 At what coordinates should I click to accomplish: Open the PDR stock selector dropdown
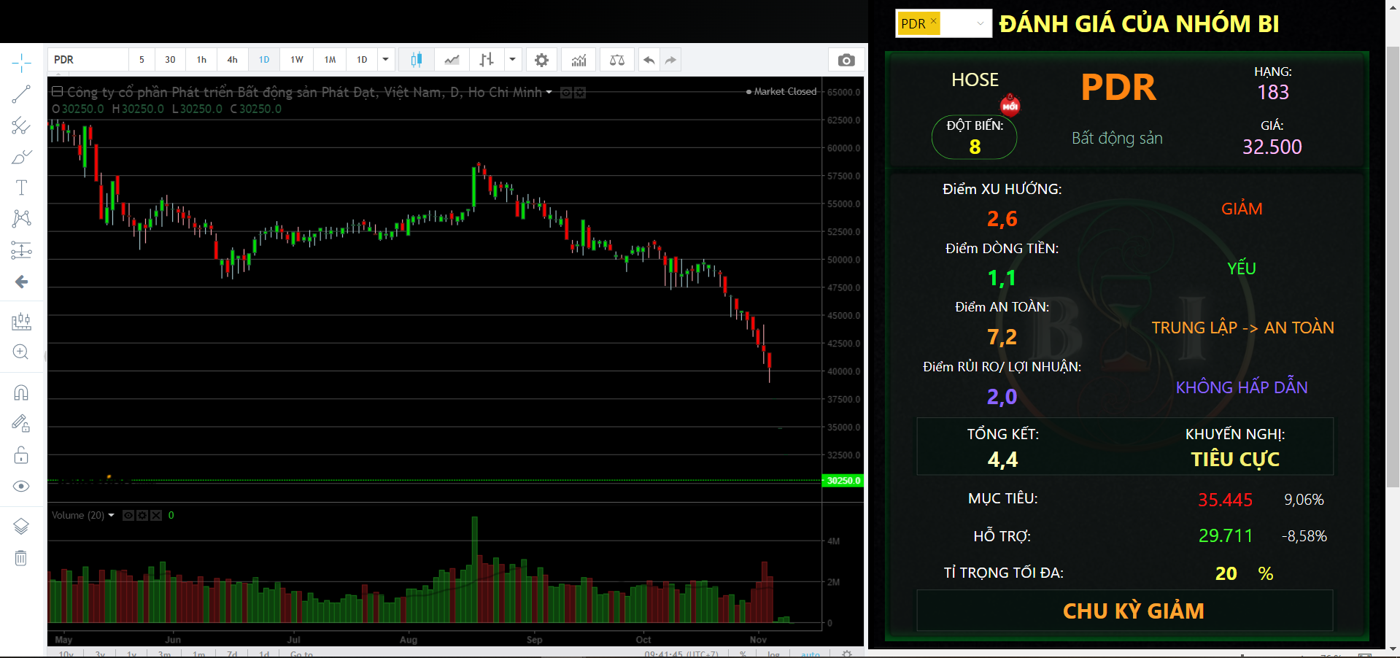[980, 23]
